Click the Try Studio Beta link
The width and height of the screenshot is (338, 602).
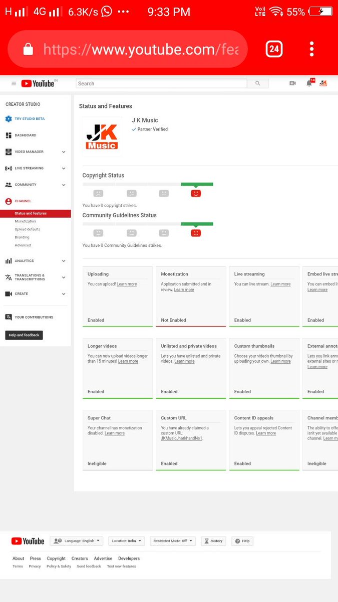(x=30, y=119)
